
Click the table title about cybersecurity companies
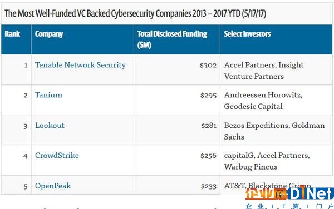135,13
